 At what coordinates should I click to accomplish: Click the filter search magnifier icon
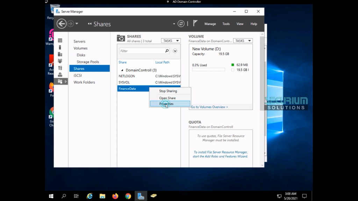click(x=167, y=51)
